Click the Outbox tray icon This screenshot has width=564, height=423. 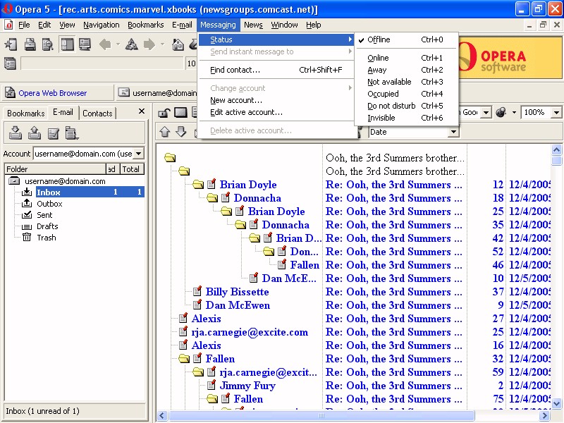(x=27, y=204)
